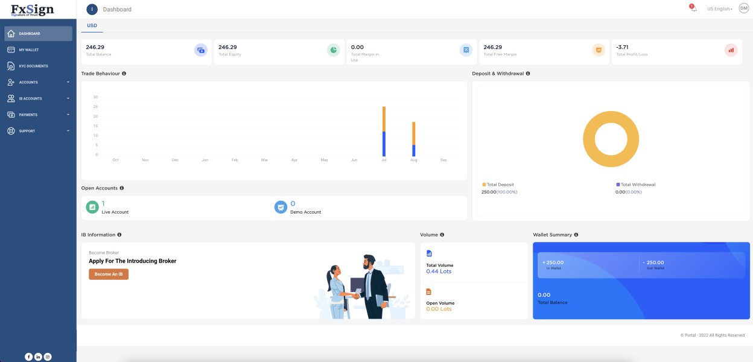
Task: Click the Deposit & Withdrawal info icon
Action: tap(528, 74)
